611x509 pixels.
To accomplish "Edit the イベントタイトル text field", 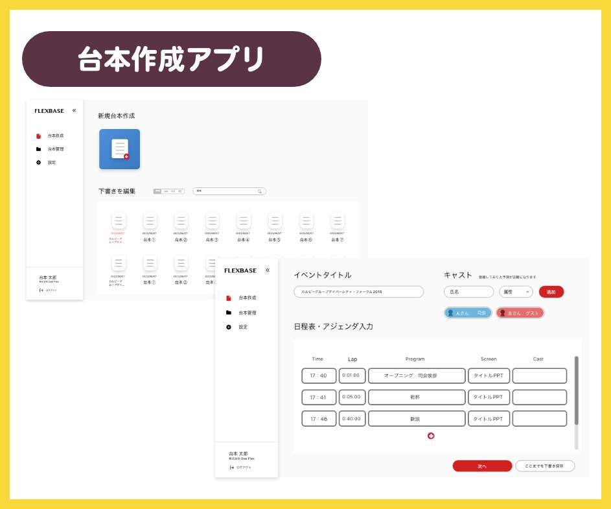I will coord(358,292).
